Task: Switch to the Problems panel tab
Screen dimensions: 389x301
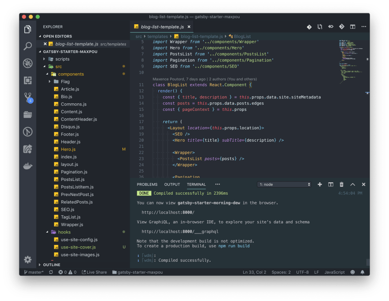Action: tap(147, 184)
